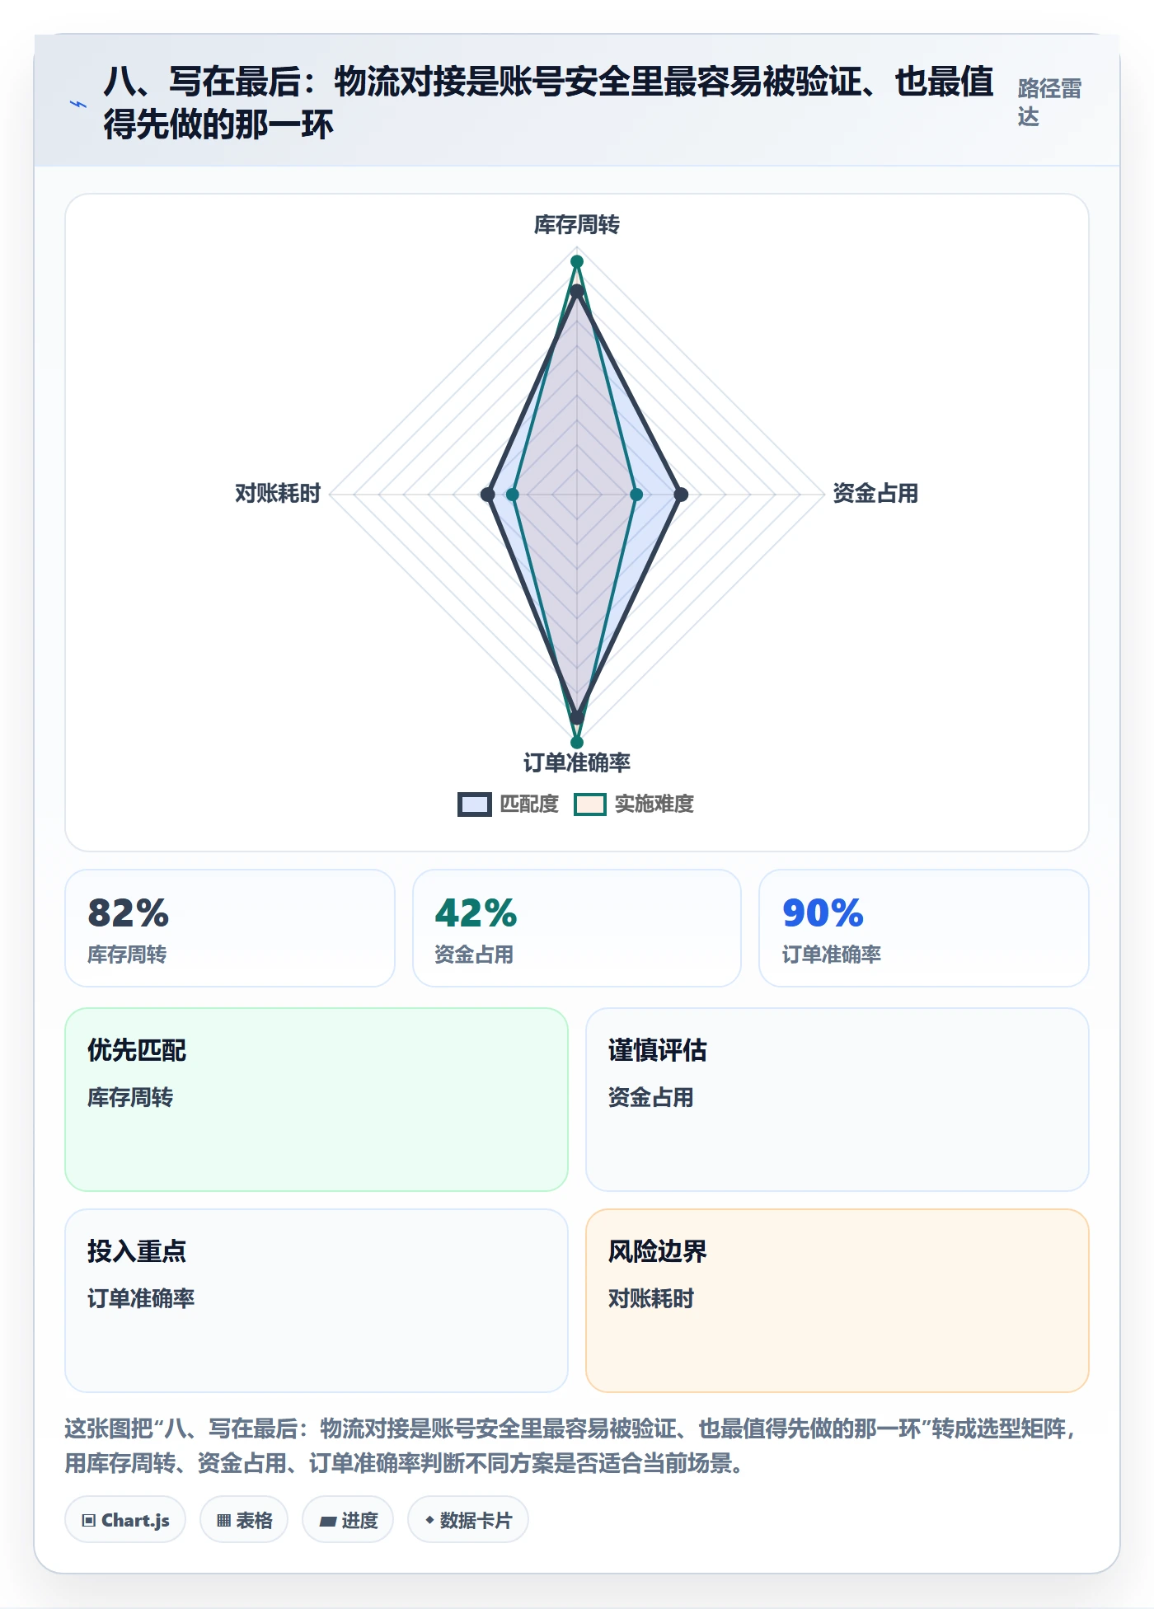Toggle the 匹配度 legend item
This screenshot has width=1154, height=1609.
tap(509, 804)
